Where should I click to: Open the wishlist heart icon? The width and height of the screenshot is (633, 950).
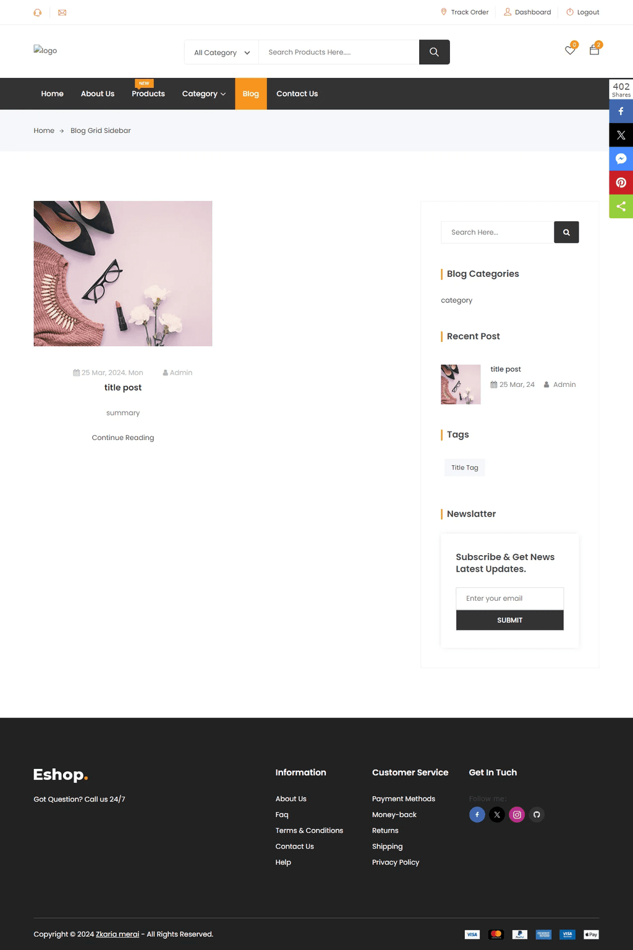coord(570,50)
